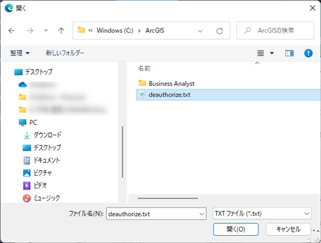Expand address bar history dropdown
The height and width of the screenshot is (243, 321).
pyautogui.click(x=200, y=31)
